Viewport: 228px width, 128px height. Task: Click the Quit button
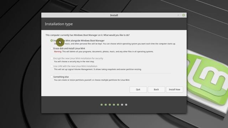click(x=138, y=89)
